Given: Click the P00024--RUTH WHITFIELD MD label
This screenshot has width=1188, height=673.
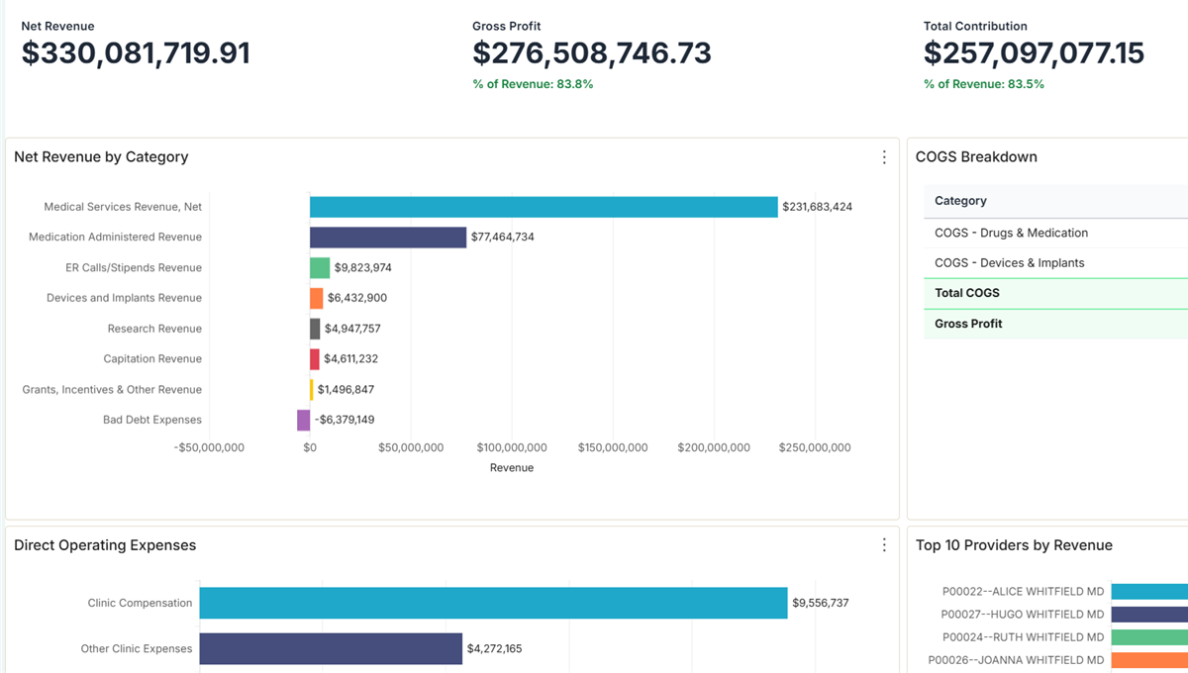Looking at the screenshot, I should coord(1023,637).
